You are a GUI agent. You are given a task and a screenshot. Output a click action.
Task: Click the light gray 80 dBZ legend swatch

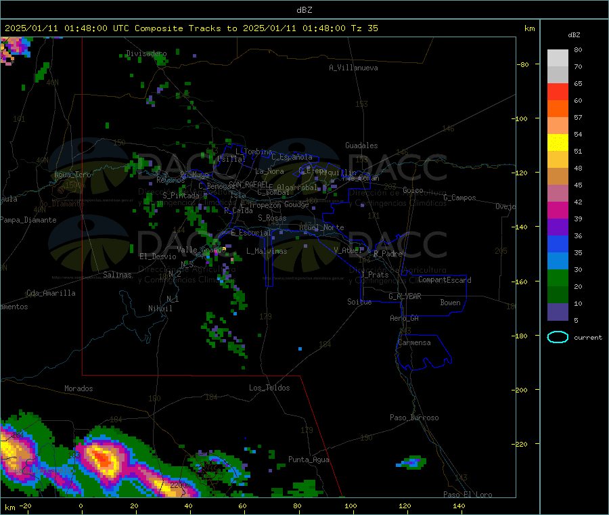(558, 58)
